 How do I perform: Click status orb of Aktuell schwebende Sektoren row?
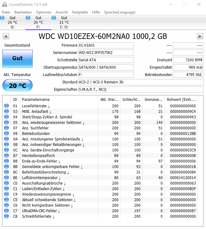tap(6, 200)
